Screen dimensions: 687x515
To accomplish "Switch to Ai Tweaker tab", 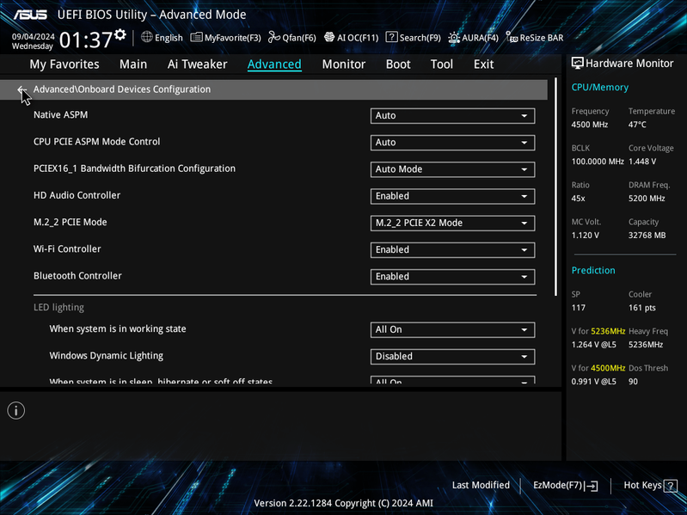I will click(197, 64).
